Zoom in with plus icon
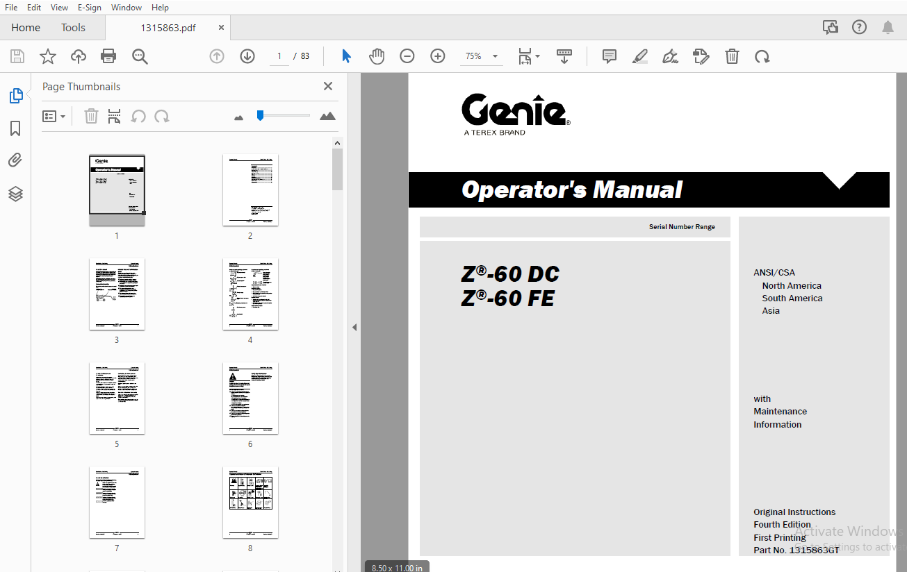Viewport: 907px width, 572px height. (x=438, y=56)
